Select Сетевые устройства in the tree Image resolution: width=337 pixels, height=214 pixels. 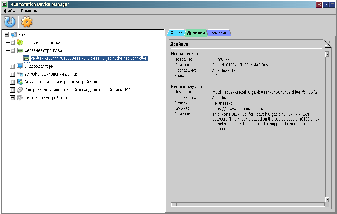coord(43,50)
